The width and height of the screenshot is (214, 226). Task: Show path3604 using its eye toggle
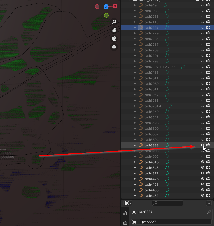203,140
